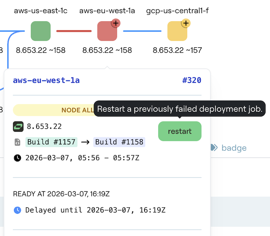Click the 8.653.22 version text in popup
This screenshot has width=270, height=236.
44,127
